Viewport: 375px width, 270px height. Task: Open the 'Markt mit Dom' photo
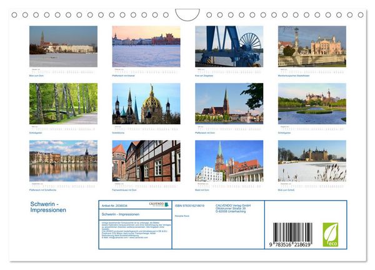[x=229, y=161]
